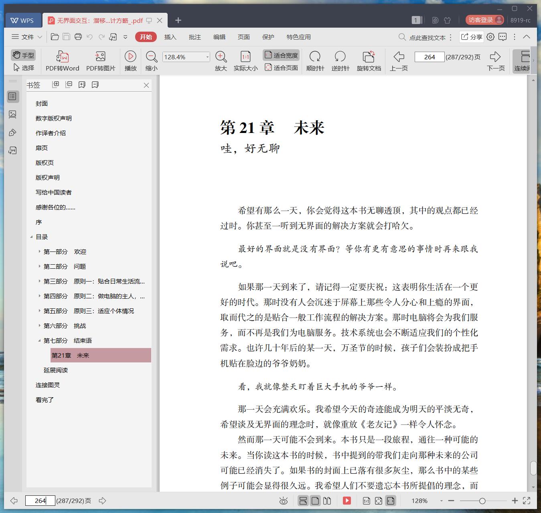541x513 pixels.
Task: Switch to the 插入 tab
Action: (x=170, y=37)
